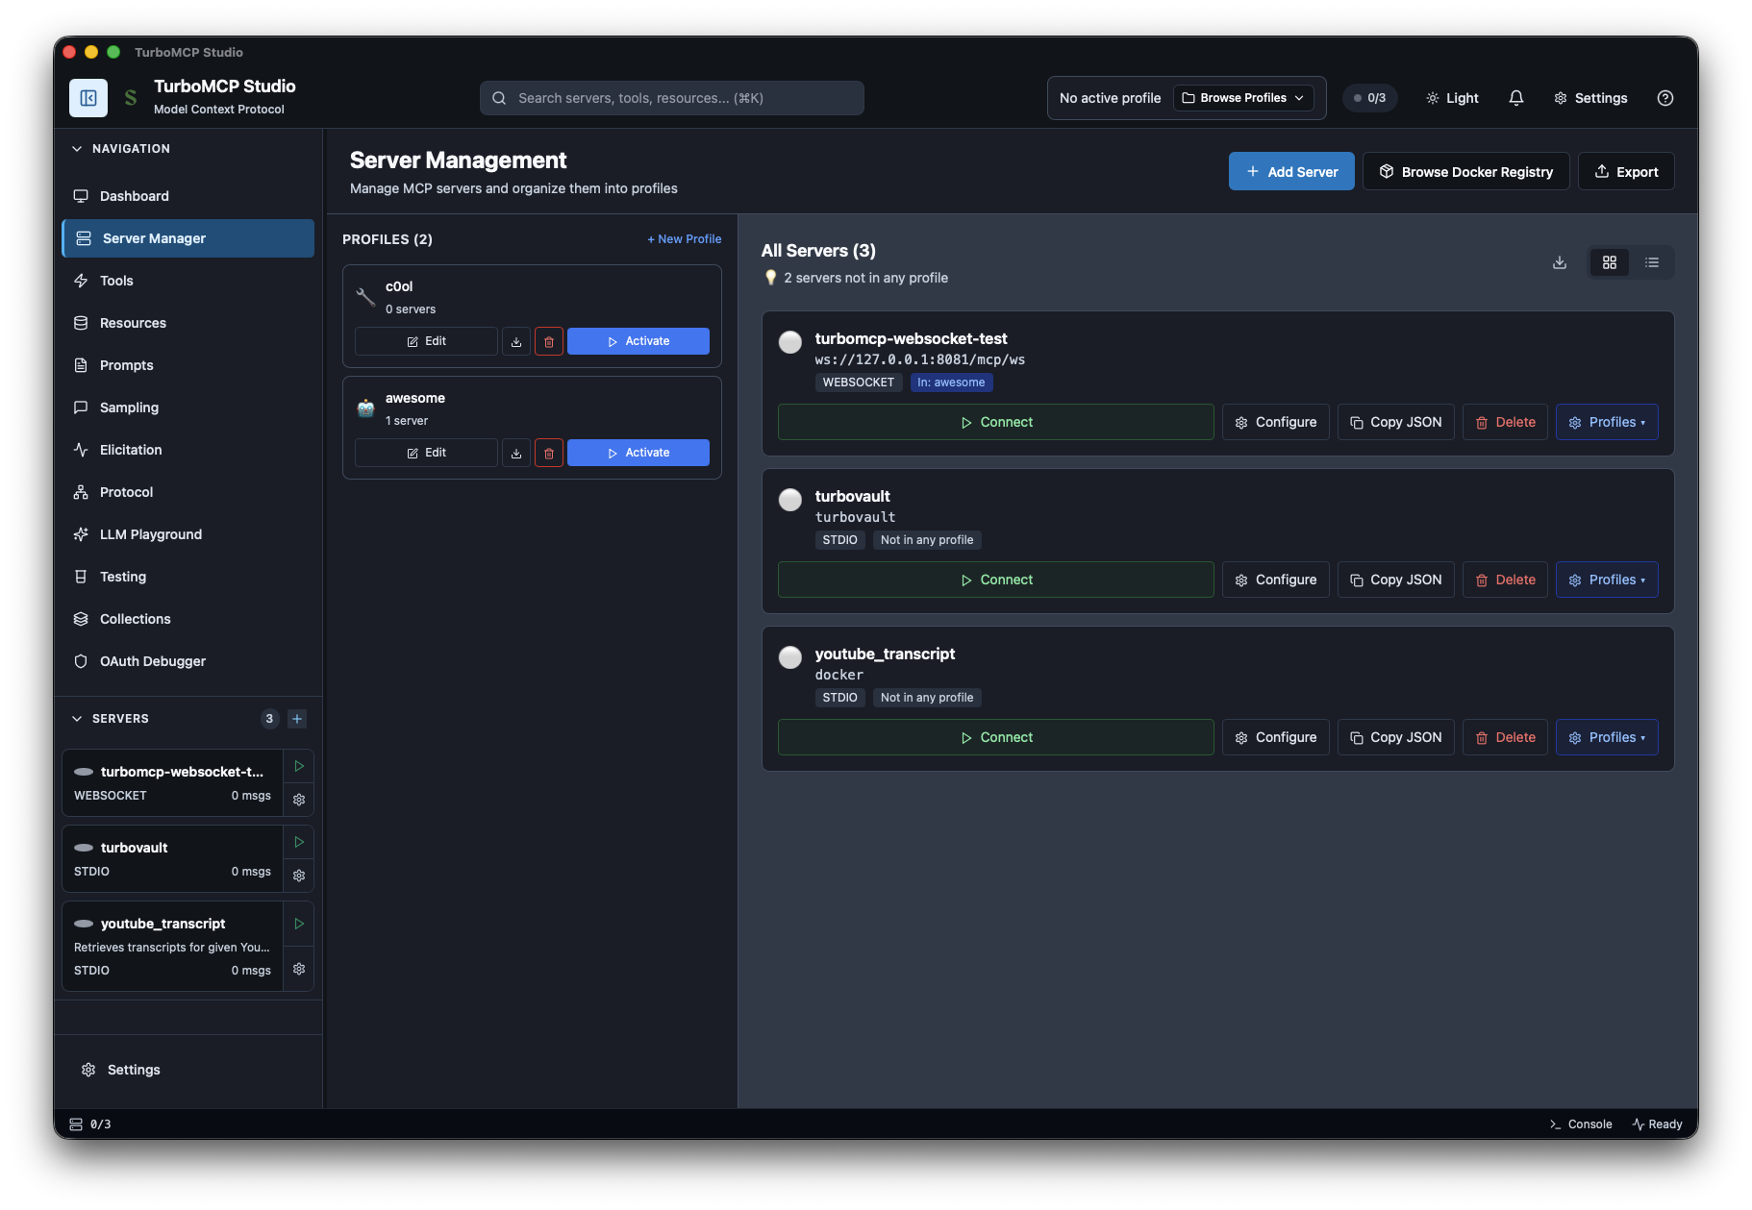
Task: Open the help question mark icon
Action: tap(1665, 98)
